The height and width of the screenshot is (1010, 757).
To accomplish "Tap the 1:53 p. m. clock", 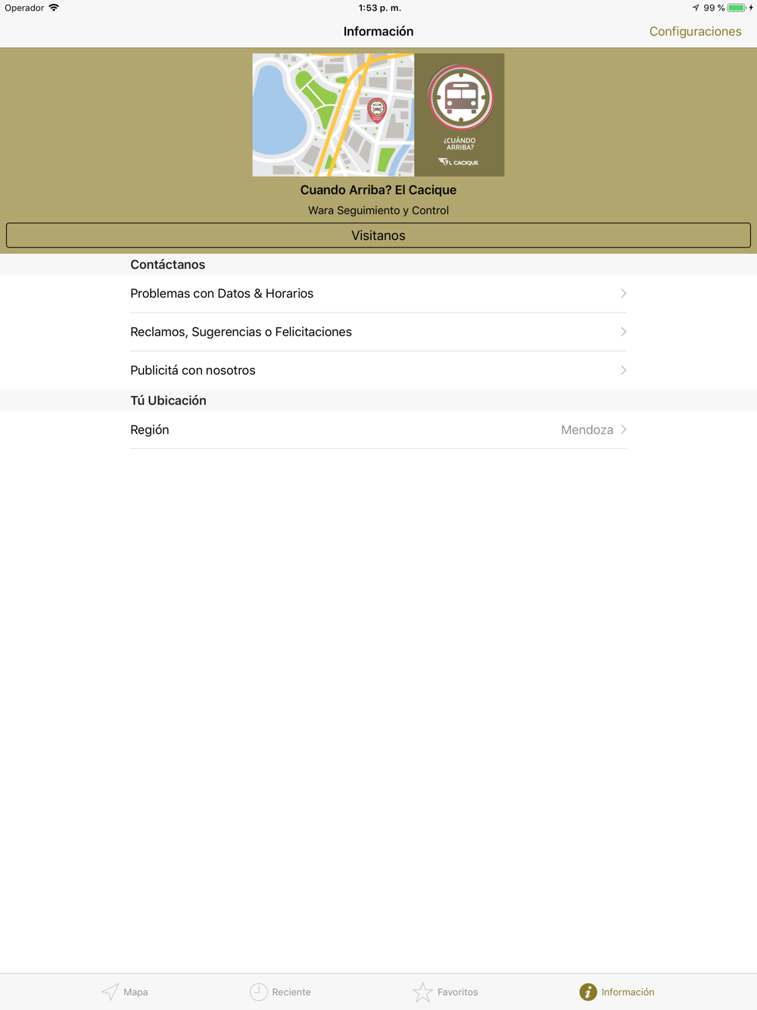I will pos(380,8).
